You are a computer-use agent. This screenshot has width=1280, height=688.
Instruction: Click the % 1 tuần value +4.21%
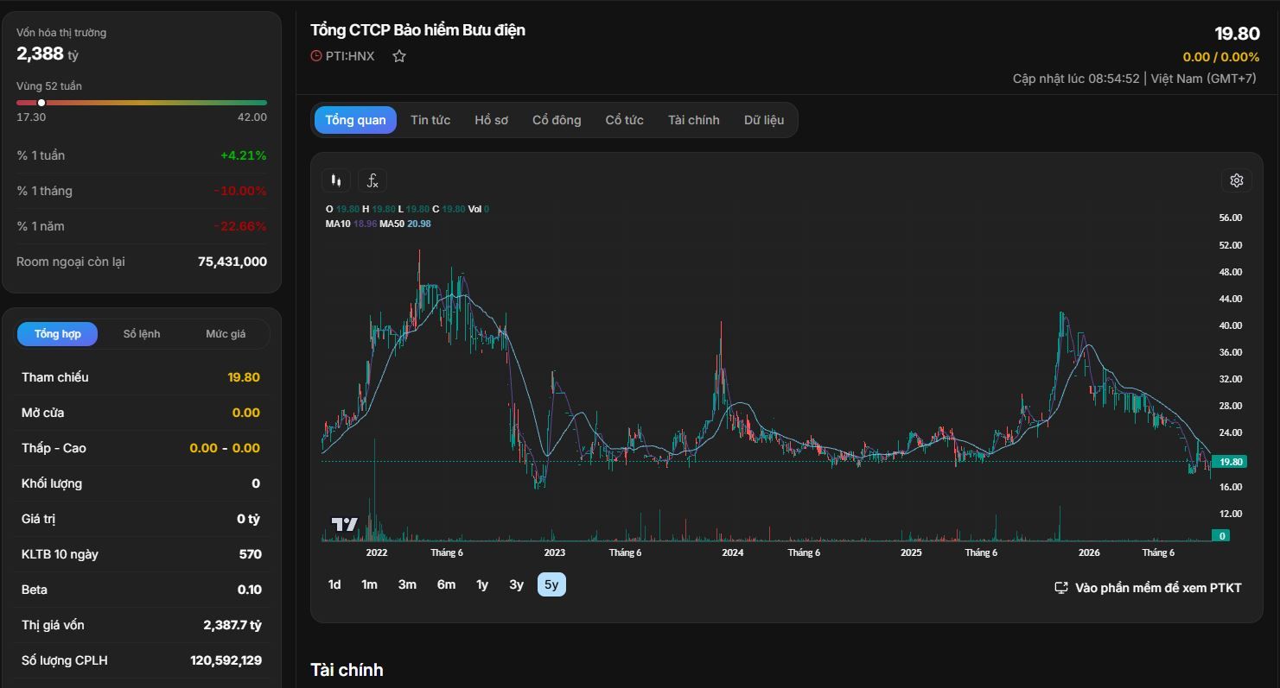pyautogui.click(x=244, y=155)
